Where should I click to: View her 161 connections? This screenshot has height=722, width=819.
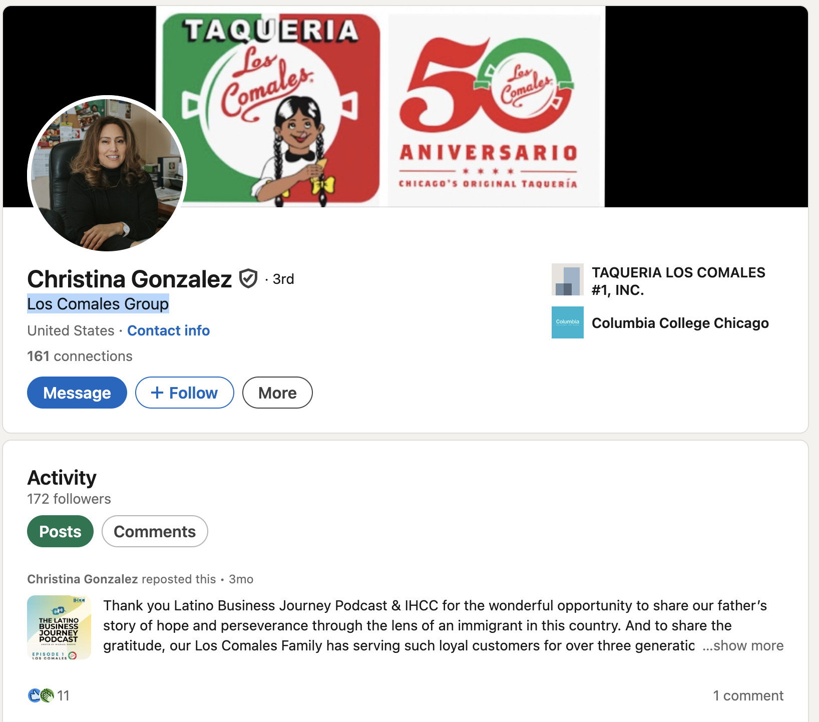point(79,356)
